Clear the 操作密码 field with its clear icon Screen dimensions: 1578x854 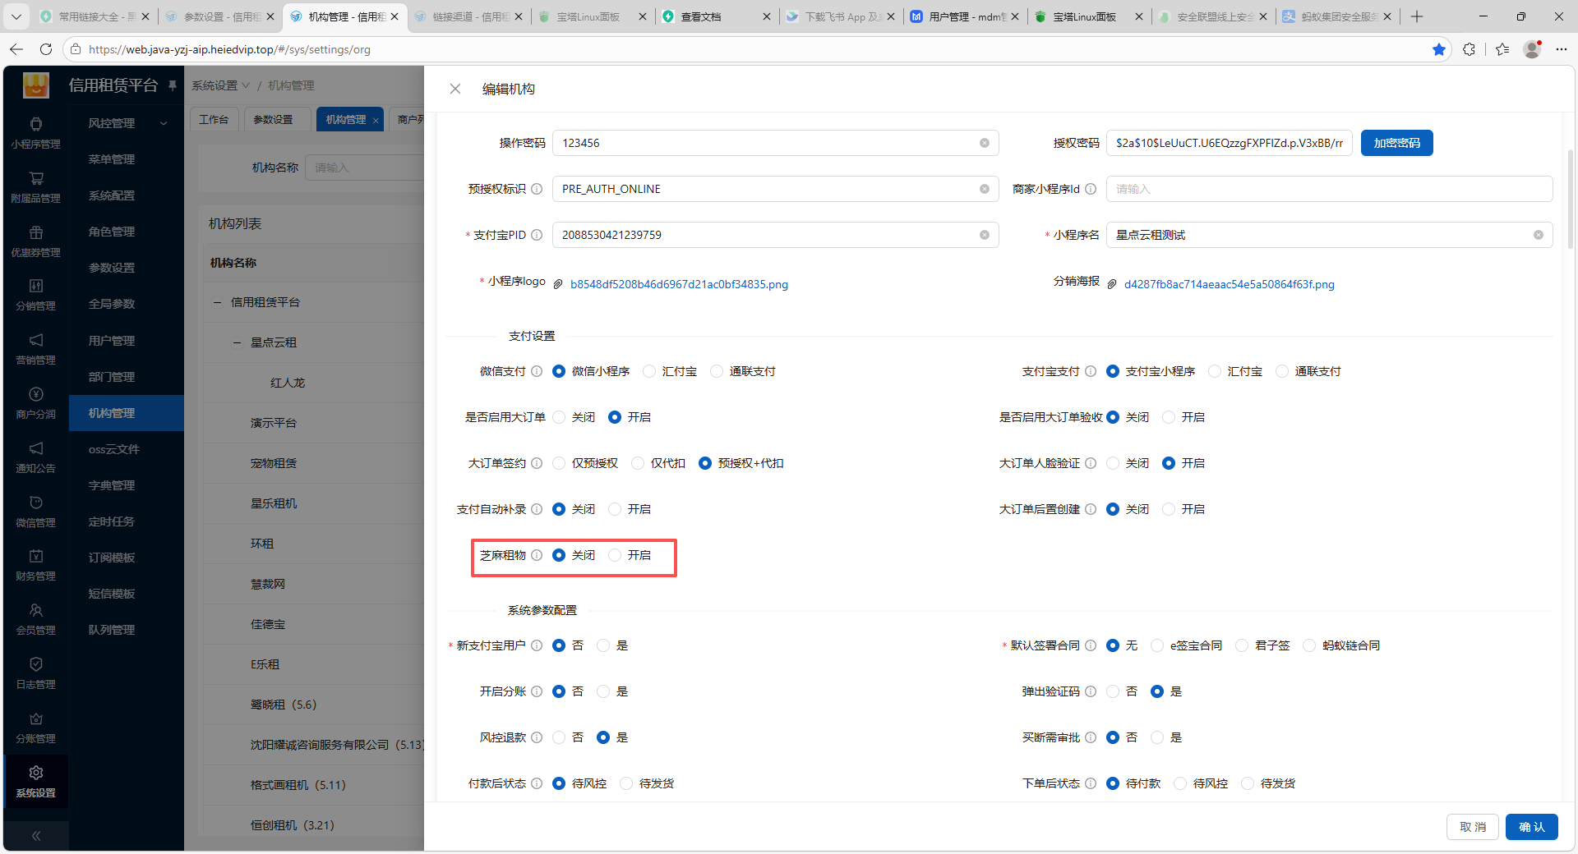tap(984, 143)
